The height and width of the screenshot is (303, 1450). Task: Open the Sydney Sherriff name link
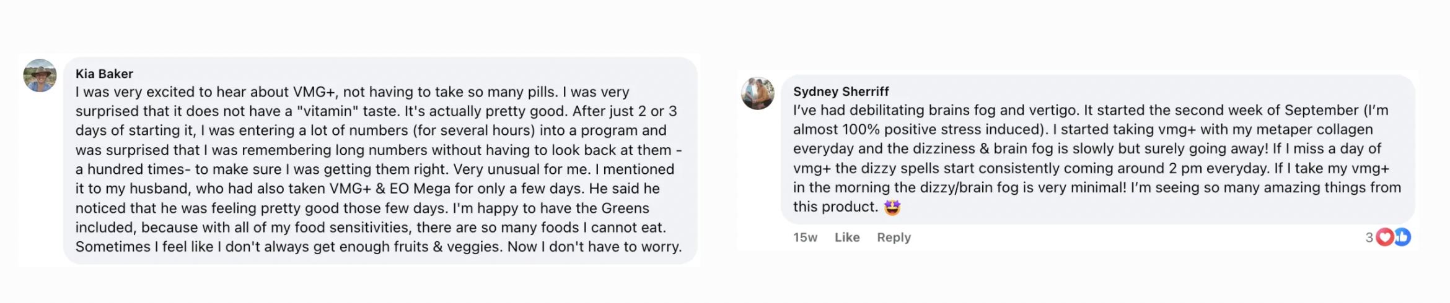tap(841, 92)
